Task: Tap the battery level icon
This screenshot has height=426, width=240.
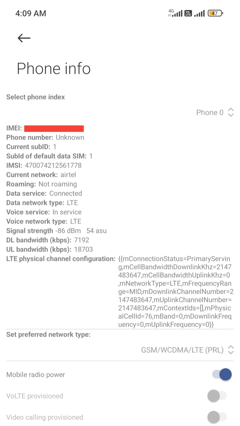Action: coord(215,13)
